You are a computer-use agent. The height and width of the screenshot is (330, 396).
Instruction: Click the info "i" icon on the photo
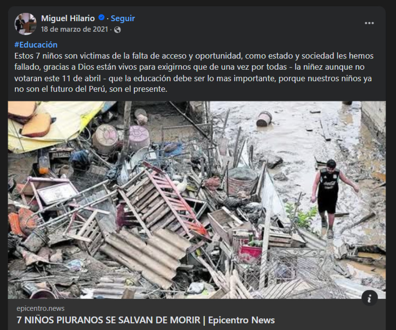tap(370, 298)
